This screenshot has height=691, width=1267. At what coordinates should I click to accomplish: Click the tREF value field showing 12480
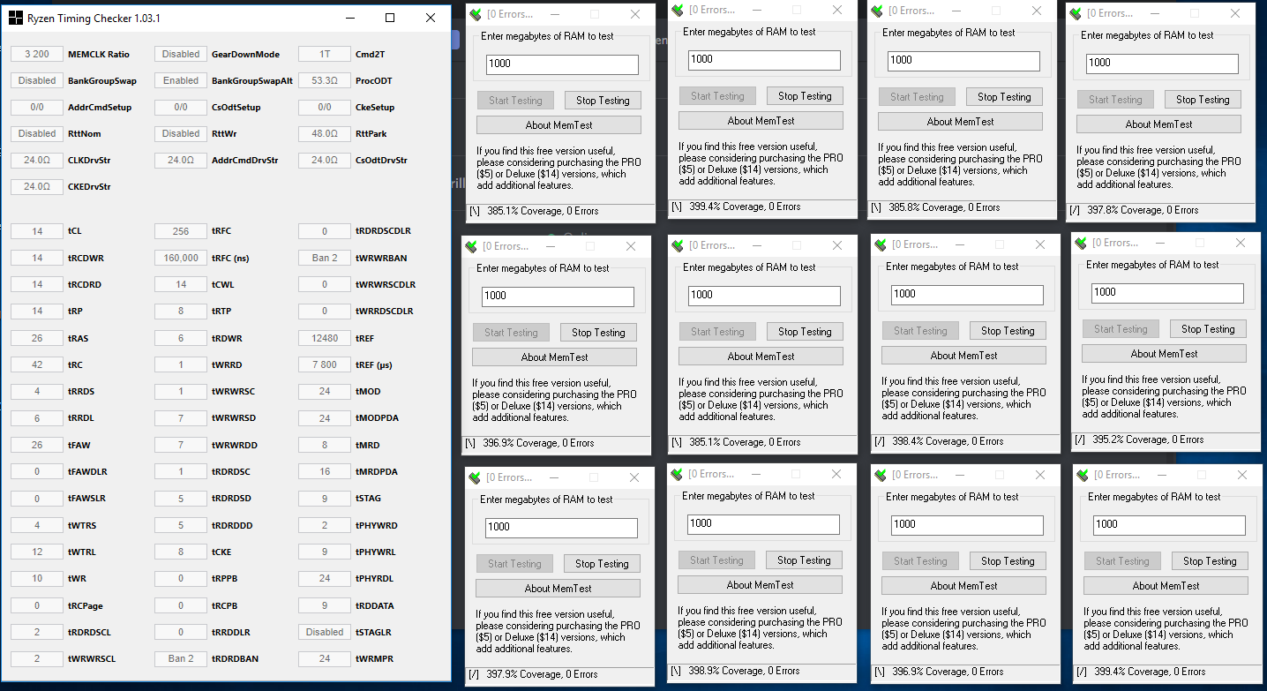tap(325, 338)
